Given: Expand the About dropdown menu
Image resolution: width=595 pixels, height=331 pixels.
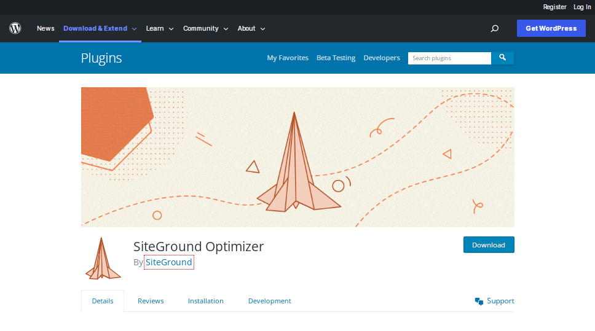Looking at the screenshot, I should pyautogui.click(x=251, y=28).
